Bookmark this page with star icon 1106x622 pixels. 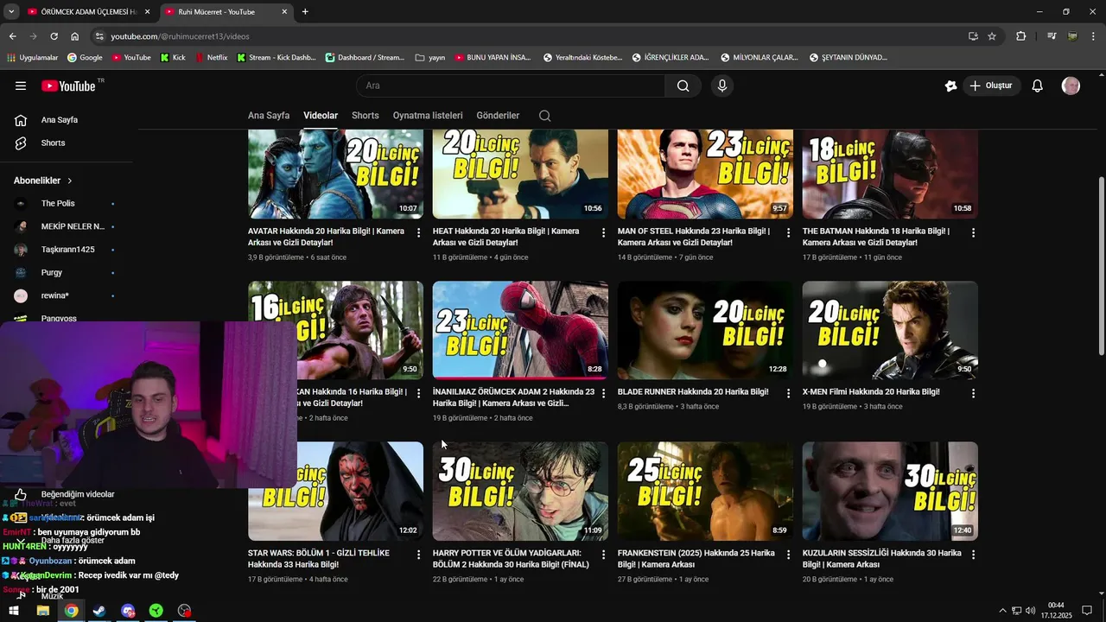point(992,36)
